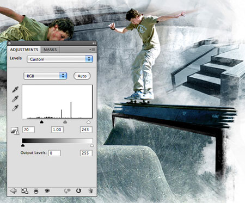The width and height of the screenshot is (245, 203).
Task: Return to adjustment list arrow
Action: tap(13, 190)
